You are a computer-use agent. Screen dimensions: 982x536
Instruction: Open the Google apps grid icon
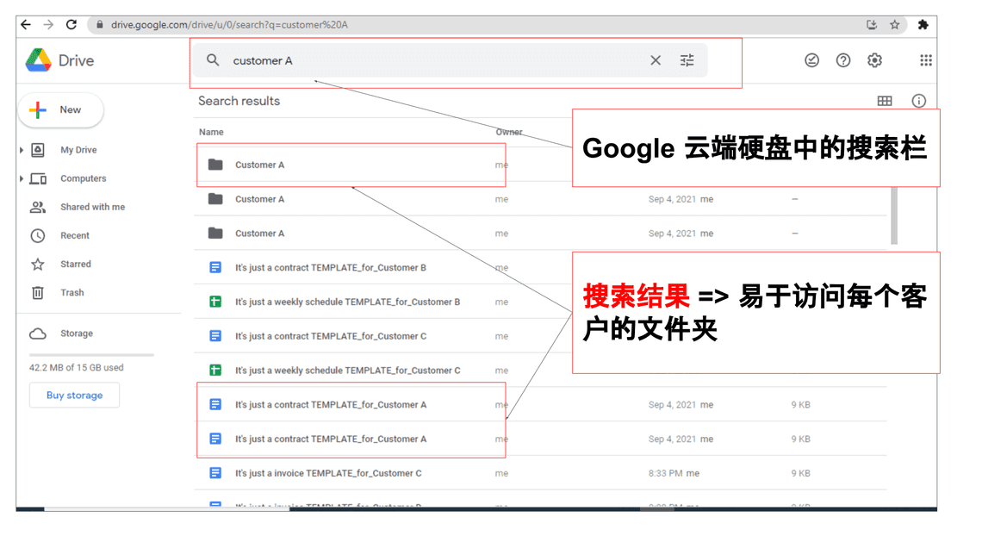[x=926, y=60]
